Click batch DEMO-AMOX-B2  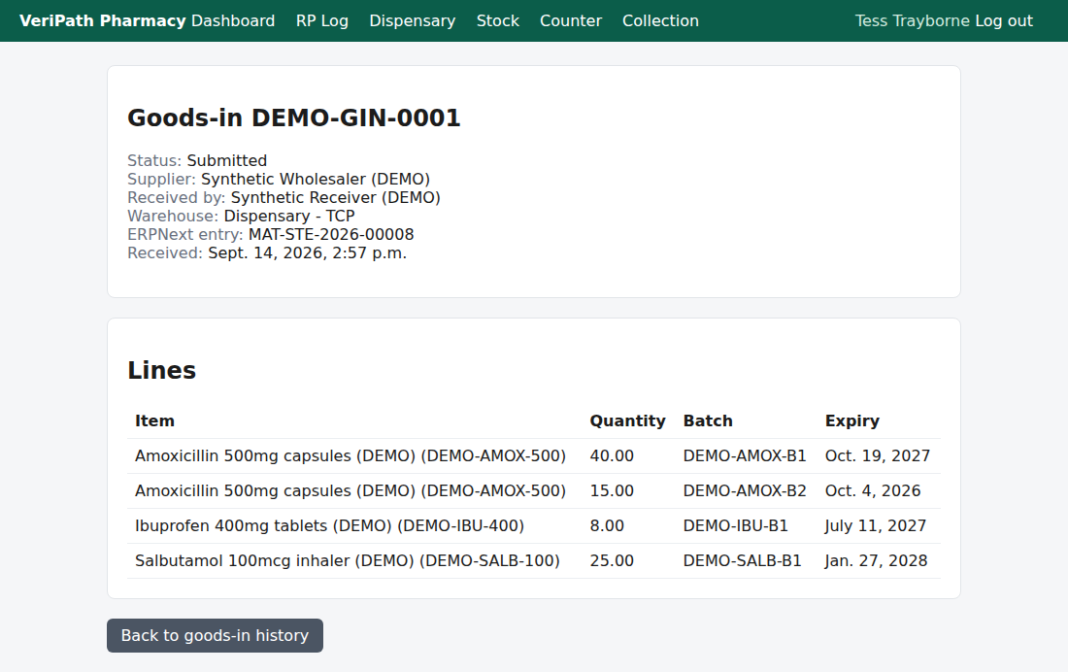coord(745,490)
